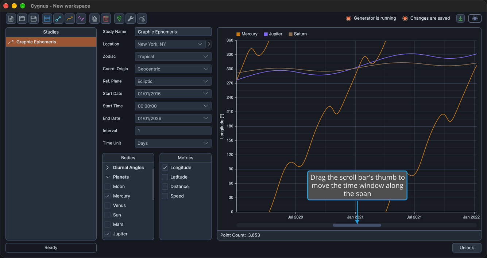Open the Location dropdown showing New York, NY

[x=170, y=44]
